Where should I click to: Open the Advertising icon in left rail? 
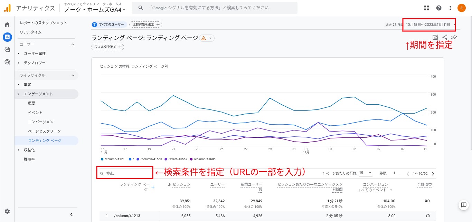[x=7, y=62]
